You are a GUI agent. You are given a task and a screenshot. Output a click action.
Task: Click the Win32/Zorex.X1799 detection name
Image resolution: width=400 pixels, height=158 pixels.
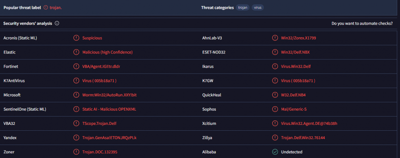coord(299,38)
